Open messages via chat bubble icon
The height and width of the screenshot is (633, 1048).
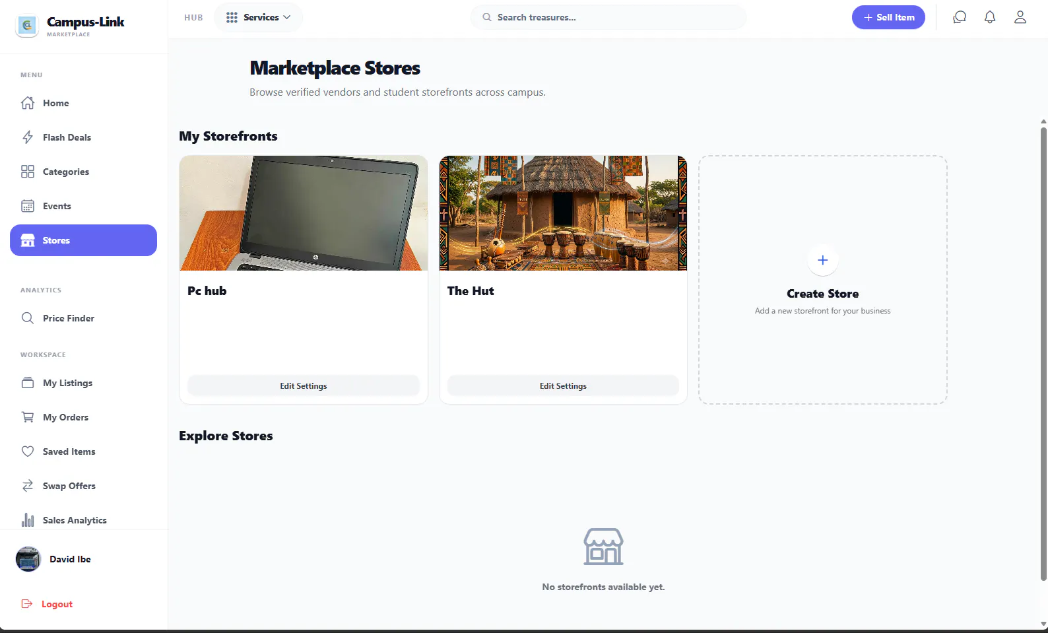960,17
